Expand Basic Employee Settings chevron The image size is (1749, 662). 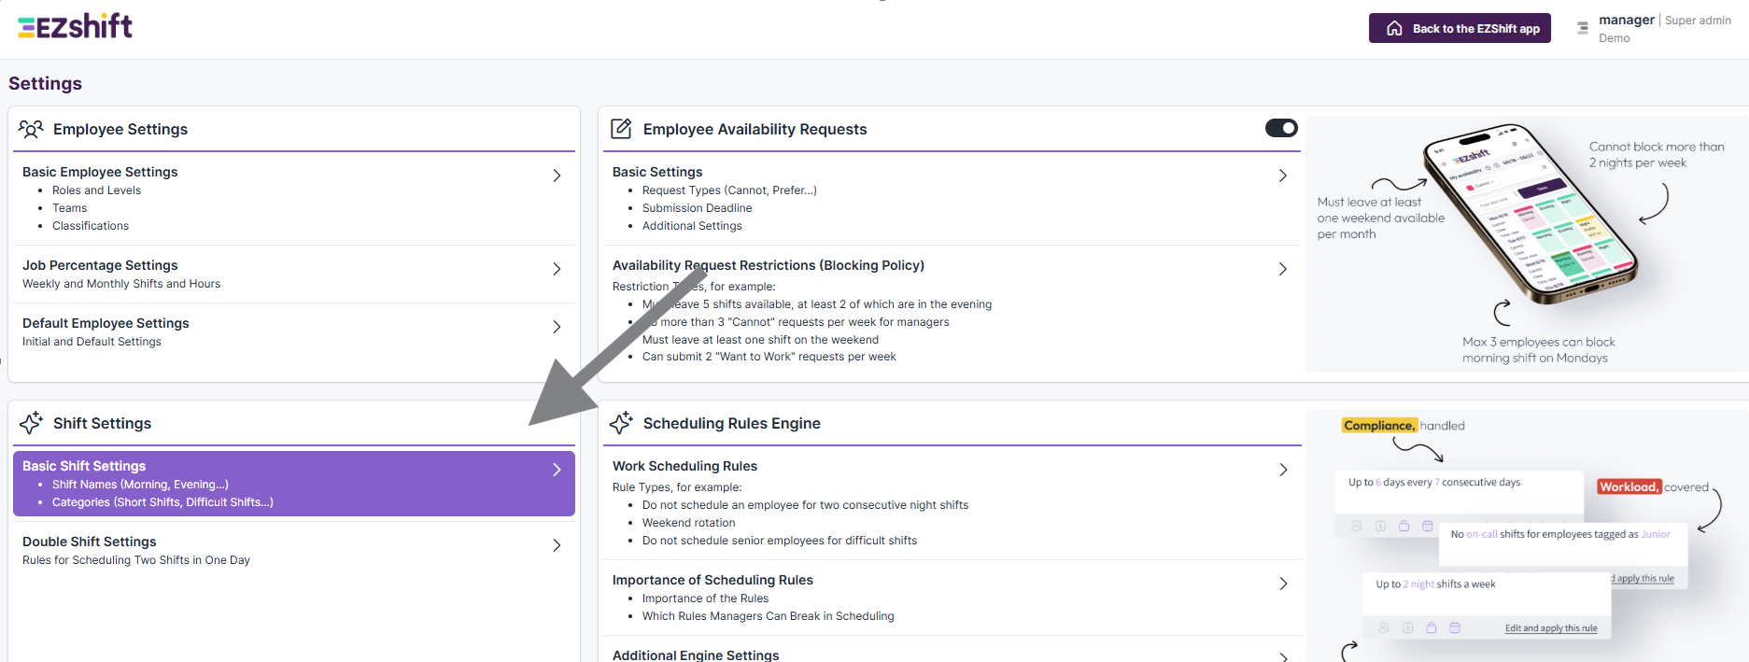tap(557, 176)
